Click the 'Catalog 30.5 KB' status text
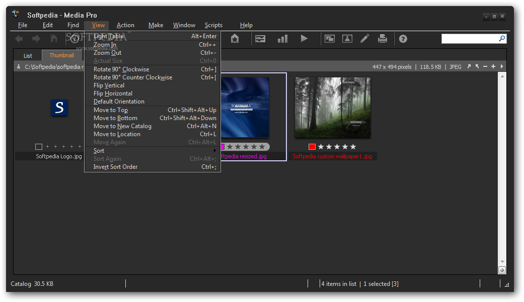 click(x=32, y=284)
